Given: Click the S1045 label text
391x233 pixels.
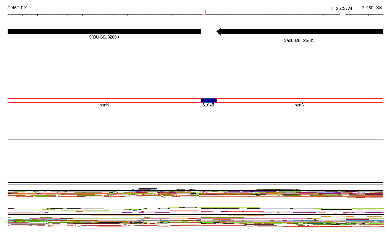Looking at the screenshot, I should tap(208, 105).
